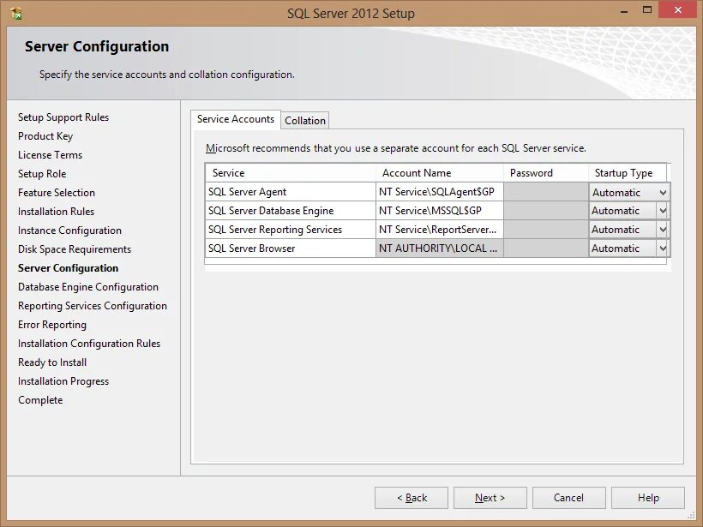Image resolution: width=703 pixels, height=527 pixels.
Task: Click the Account Name column header
Action: [x=439, y=173]
